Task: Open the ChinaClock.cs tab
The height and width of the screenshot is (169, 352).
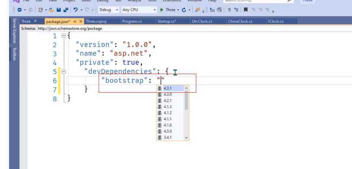Action: [x=240, y=22]
